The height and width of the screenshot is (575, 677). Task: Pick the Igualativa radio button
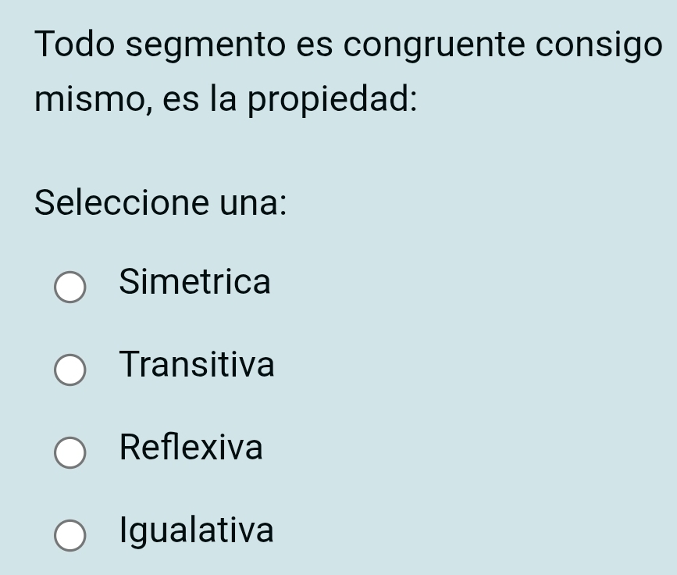[x=70, y=536]
